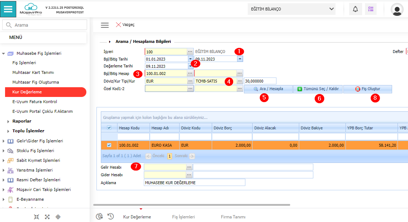This screenshot has height=222, width=408.
Task: Open Müşavir Cari Takip İşlemleri menu
Action: (x=43, y=190)
